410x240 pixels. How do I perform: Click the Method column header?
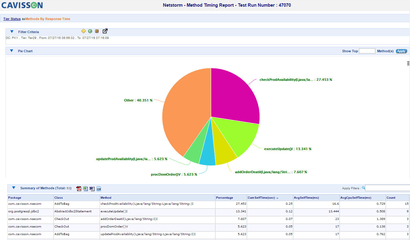click(157, 197)
